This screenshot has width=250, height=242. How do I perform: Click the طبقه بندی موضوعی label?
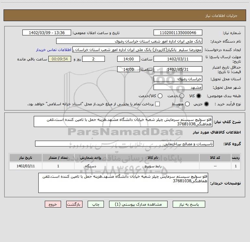click(x=224, y=96)
